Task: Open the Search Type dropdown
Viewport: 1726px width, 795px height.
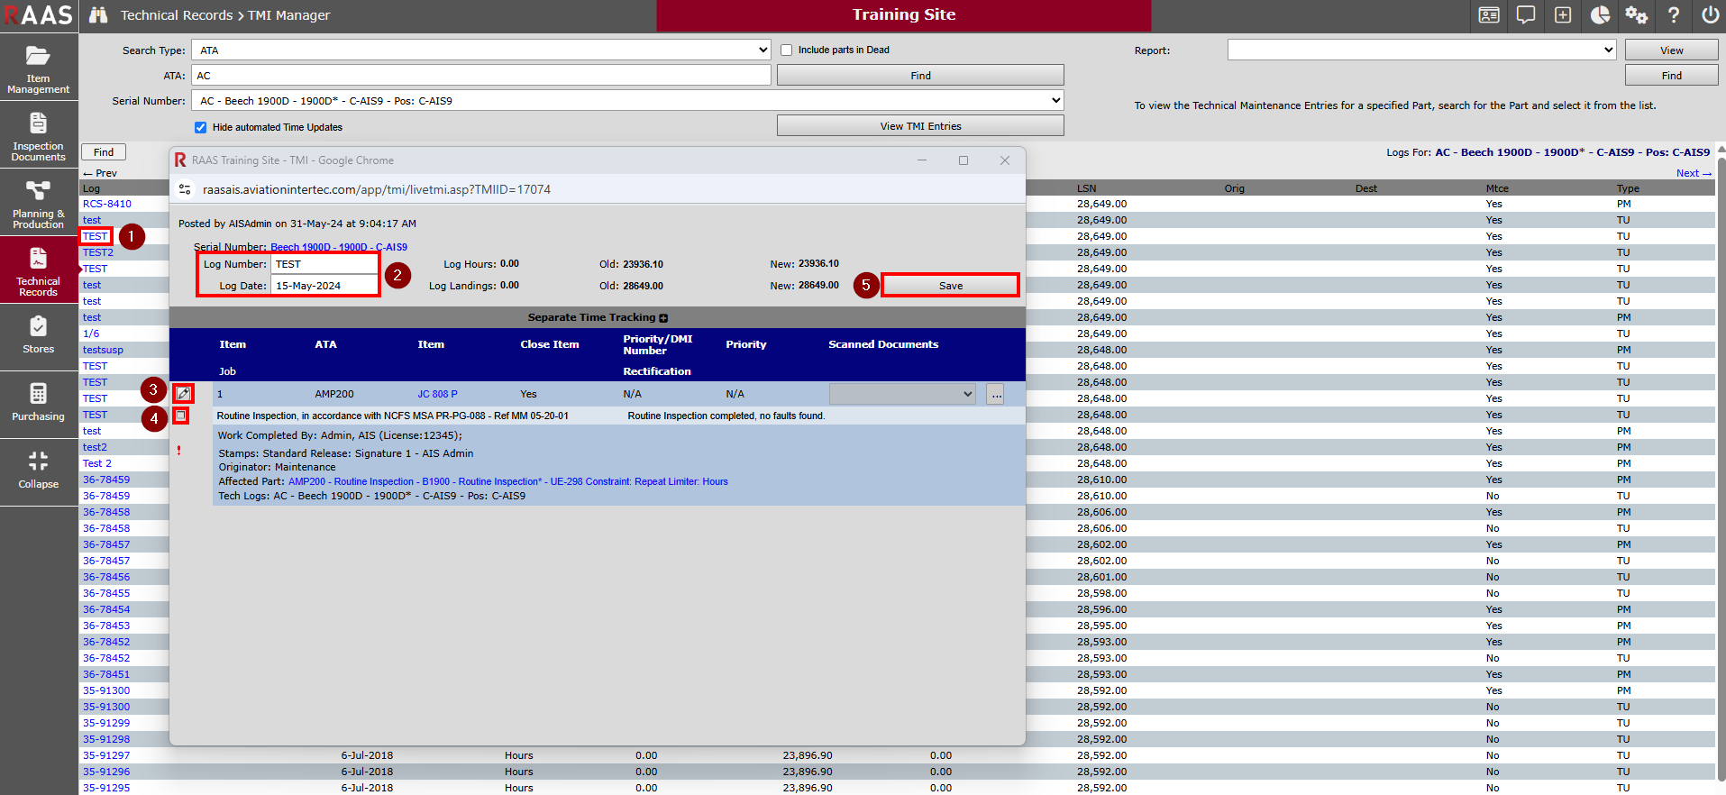Action: click(482, 50)
